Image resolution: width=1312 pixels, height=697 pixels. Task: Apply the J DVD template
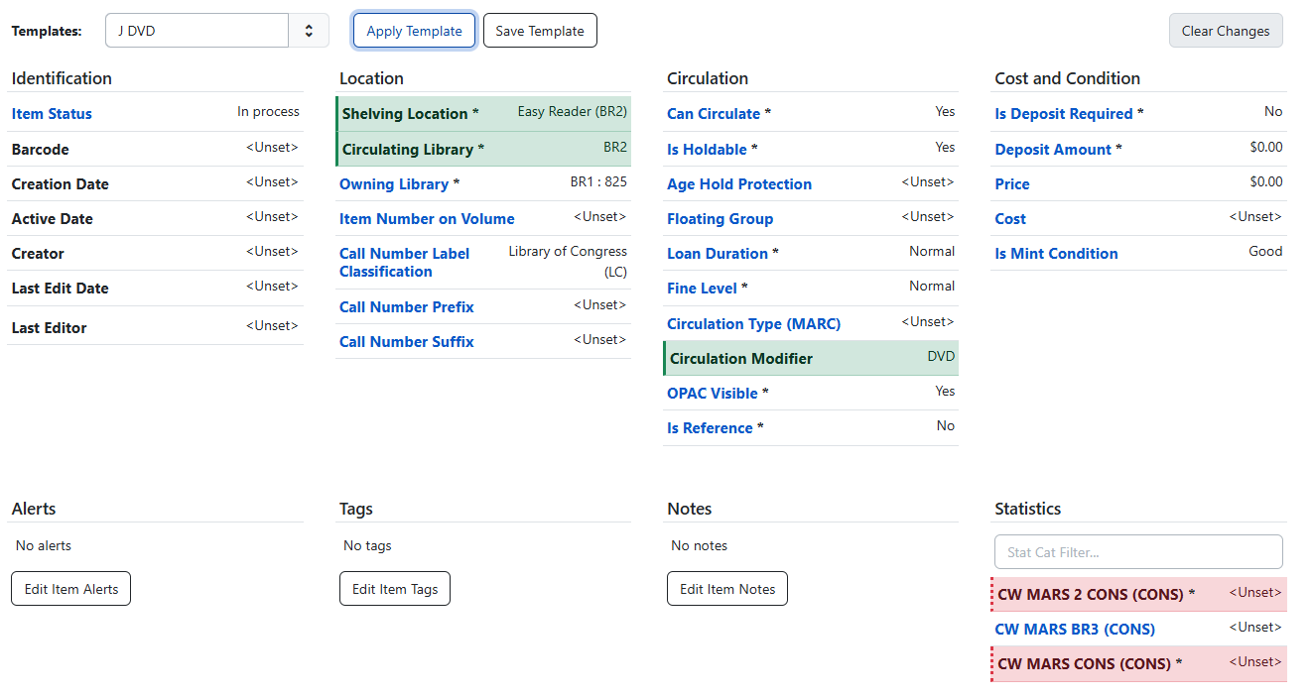pyautogui.click(x=414, y=30)
